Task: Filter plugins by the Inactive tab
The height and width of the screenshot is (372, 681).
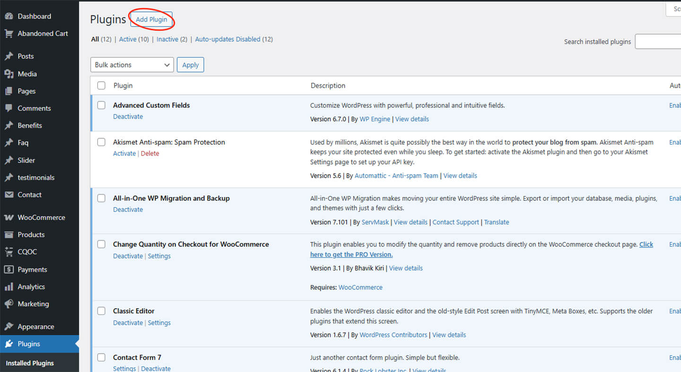Action: 167,39
